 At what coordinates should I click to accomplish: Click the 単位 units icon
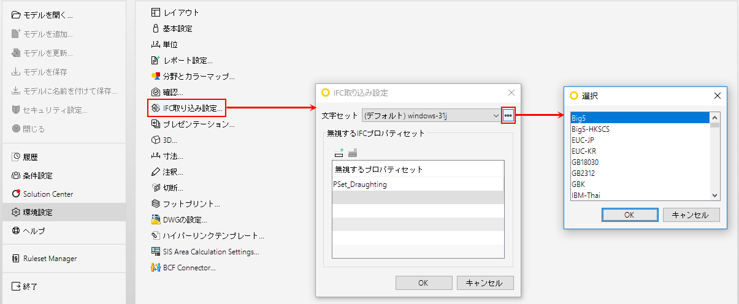(156, 44)
